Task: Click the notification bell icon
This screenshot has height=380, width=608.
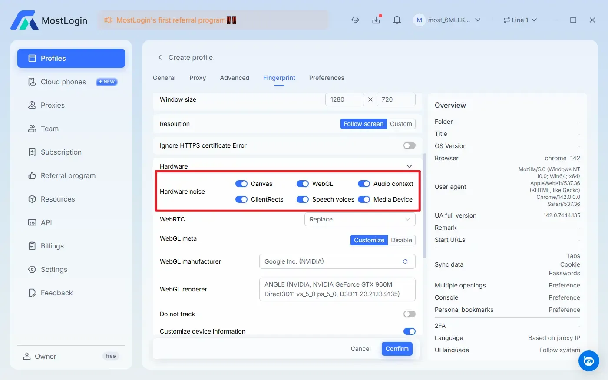Action: click(x=397, y=20)
